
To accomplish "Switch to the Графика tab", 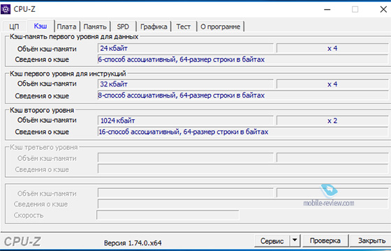I will coord(154,26).
